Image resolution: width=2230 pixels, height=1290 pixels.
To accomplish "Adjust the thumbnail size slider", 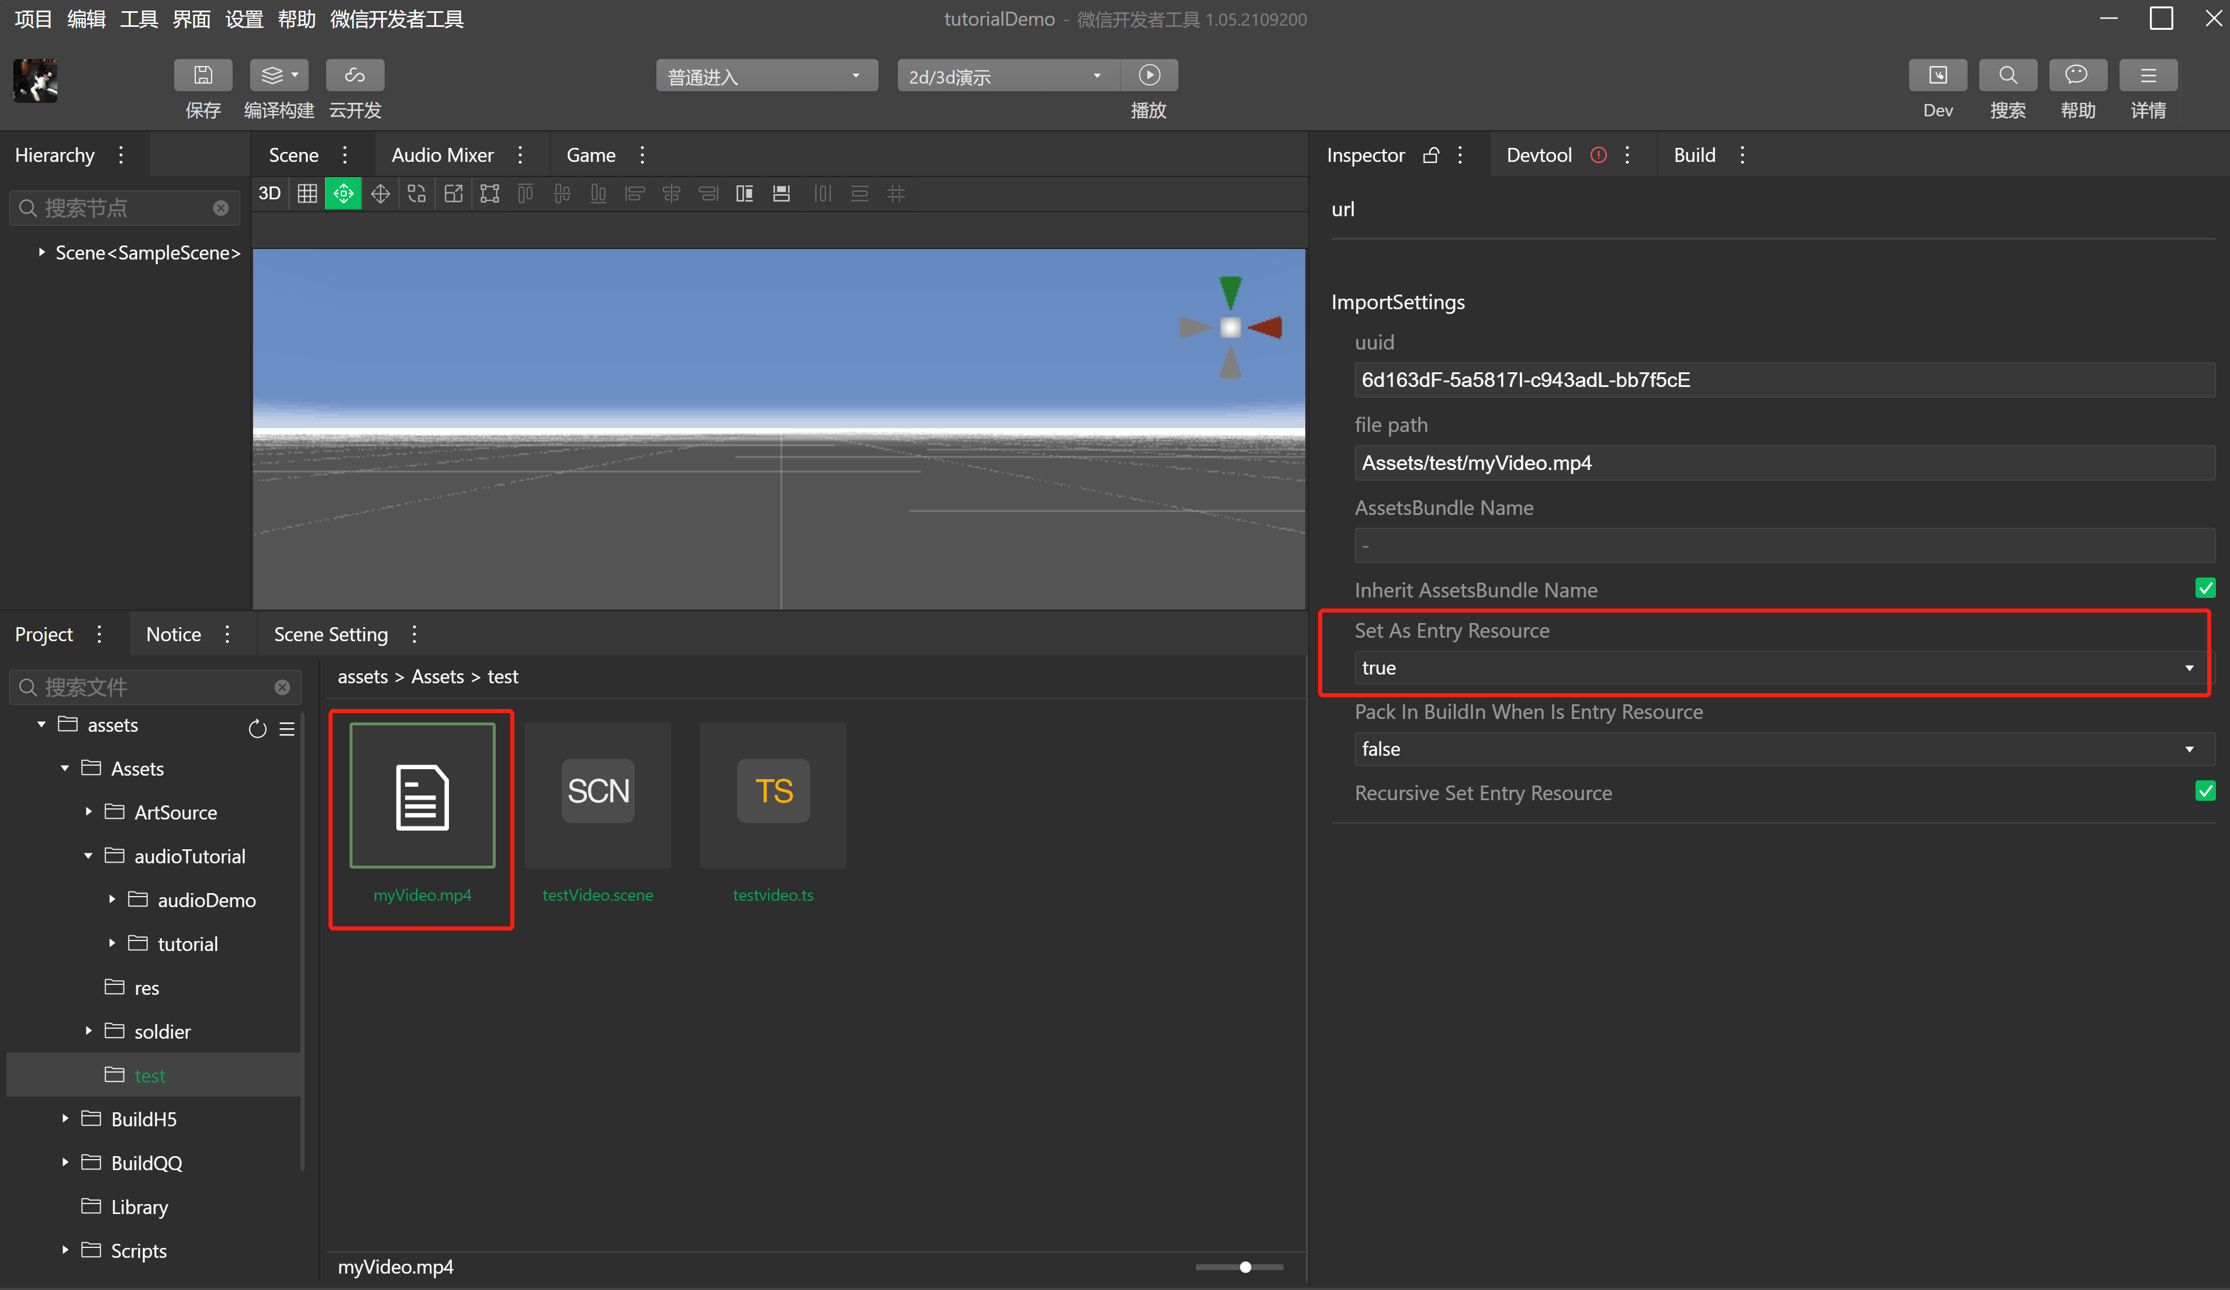I will (x=1245, y=1267).
